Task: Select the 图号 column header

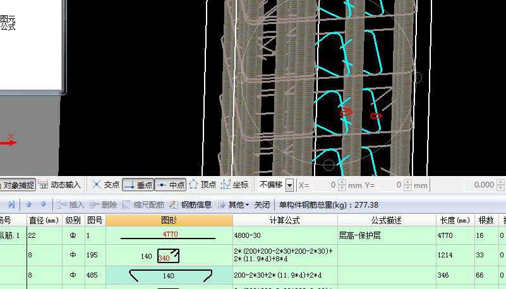Action: (x=95, y=220)
